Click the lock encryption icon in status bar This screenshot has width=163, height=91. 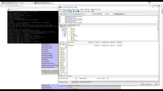(x=142, y=84)
